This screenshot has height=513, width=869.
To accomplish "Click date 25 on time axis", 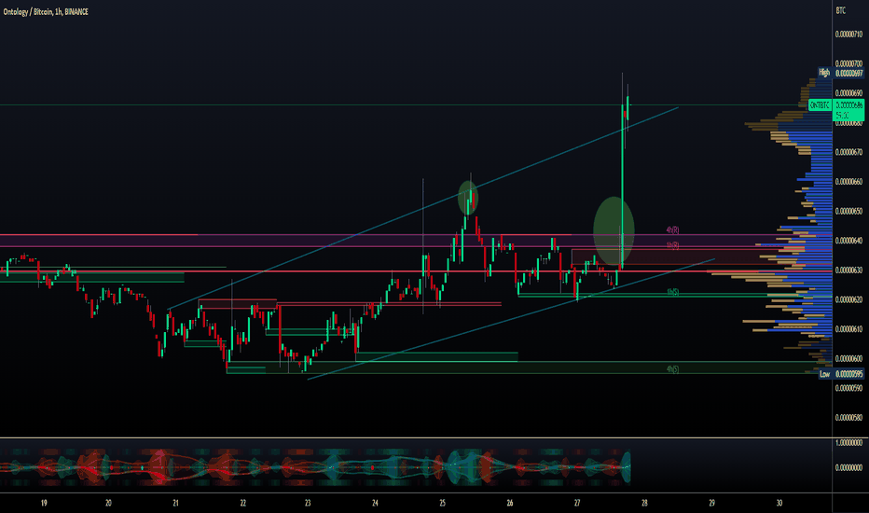I will pos(442,503).
